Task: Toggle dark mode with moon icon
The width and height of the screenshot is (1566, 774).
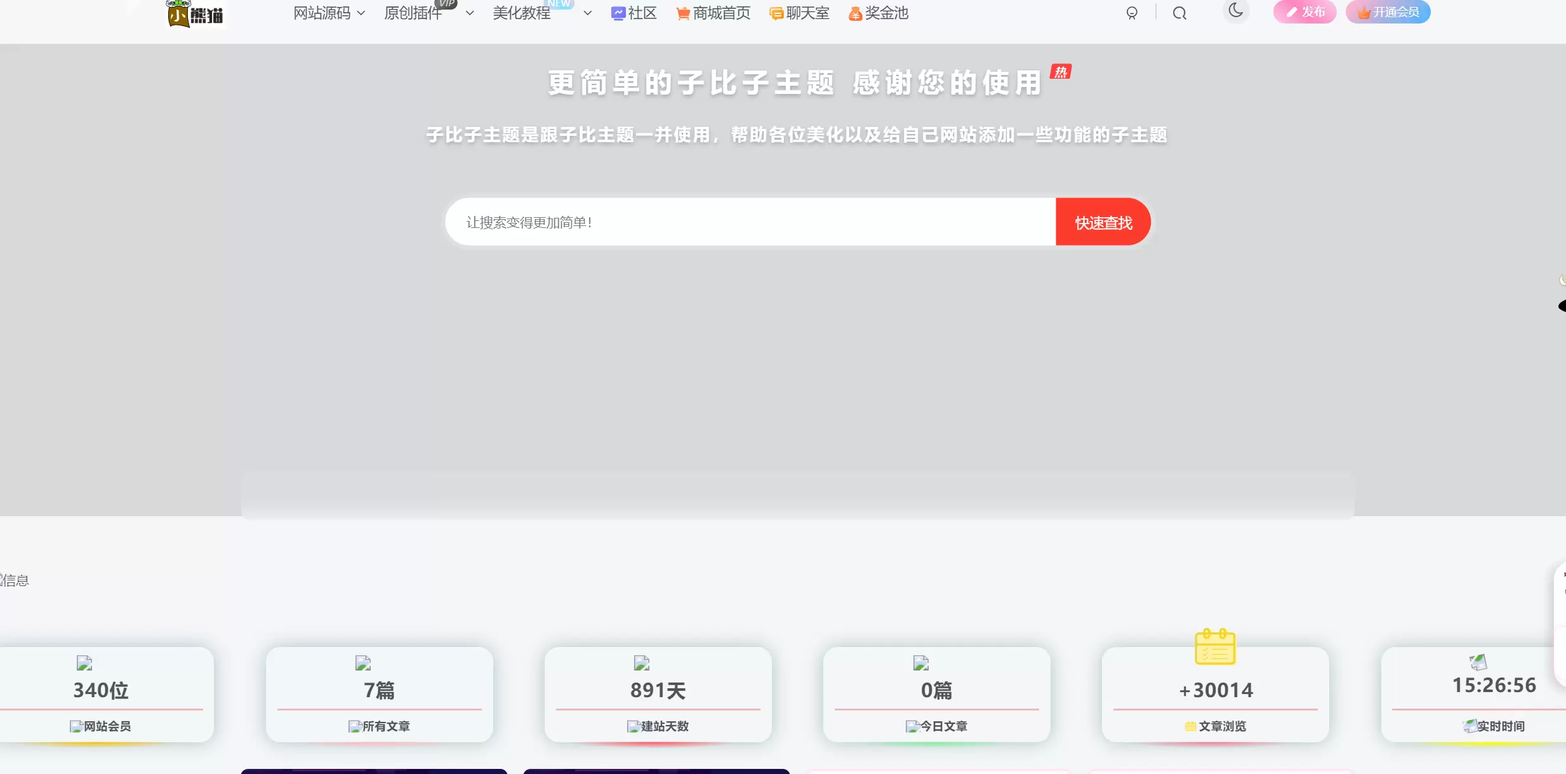Action: coord(1236,11)
